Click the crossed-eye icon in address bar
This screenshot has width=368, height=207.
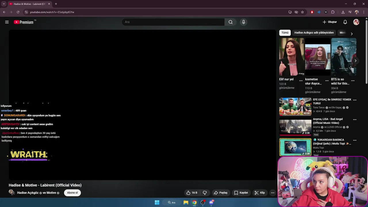click(296, 12)
